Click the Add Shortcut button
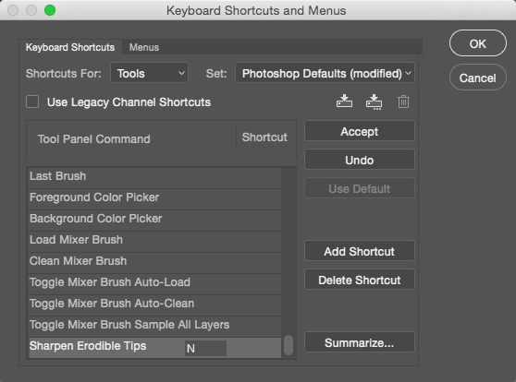516x382 pixels. coord(360,251)
